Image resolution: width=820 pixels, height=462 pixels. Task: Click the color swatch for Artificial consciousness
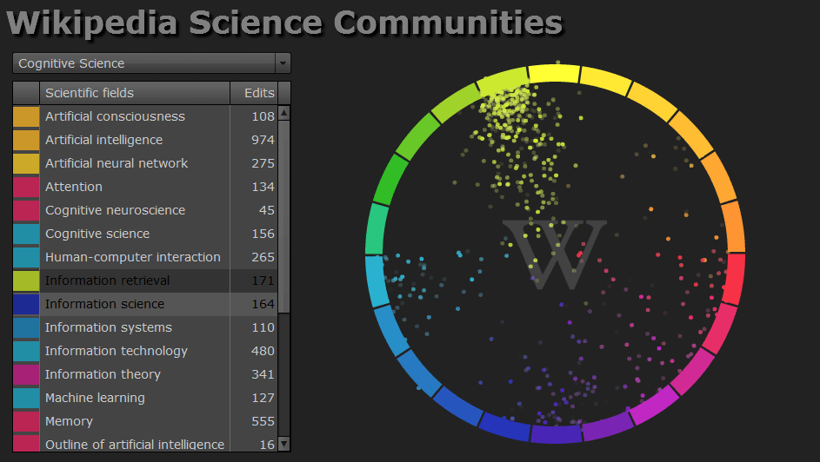pyautogui.click(x=26, y=117)
